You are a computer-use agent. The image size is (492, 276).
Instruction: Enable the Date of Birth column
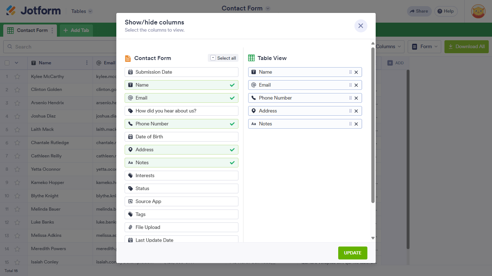click(x=182, y=137)
